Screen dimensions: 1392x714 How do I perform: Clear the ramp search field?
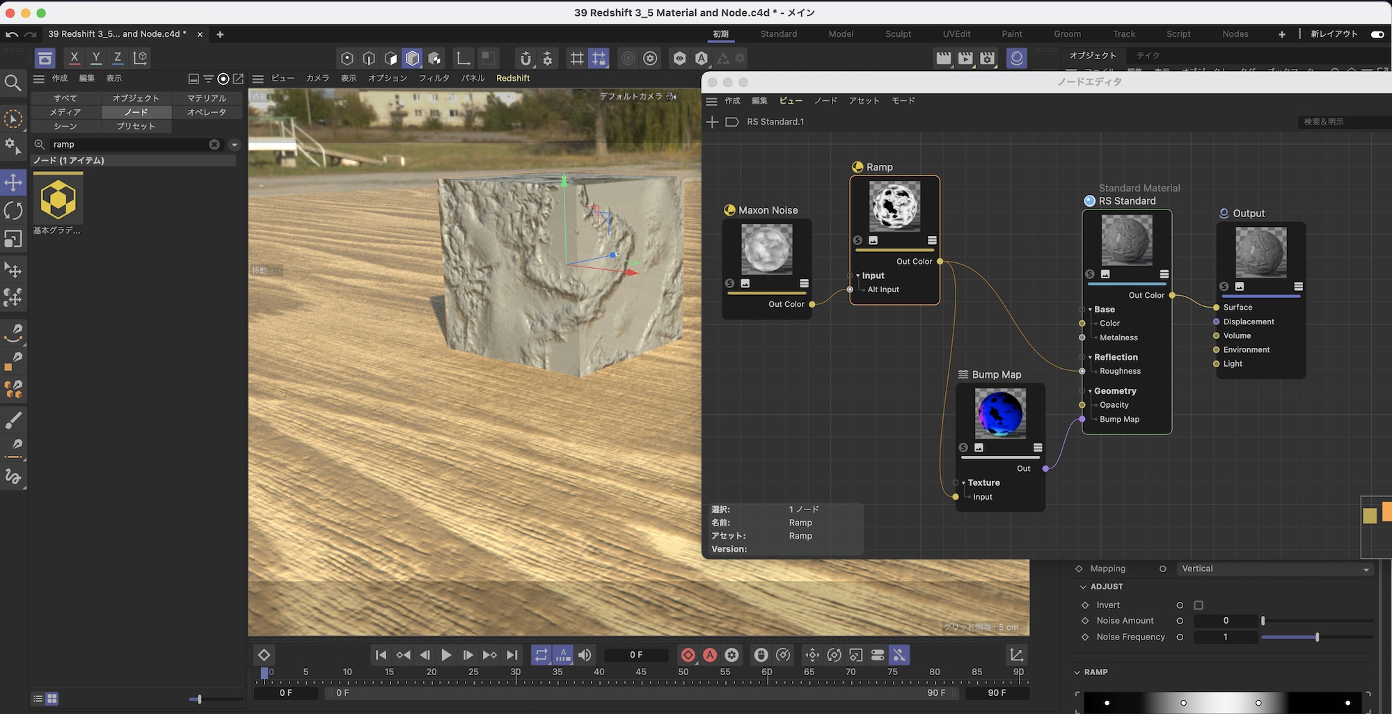click(214, 144)
